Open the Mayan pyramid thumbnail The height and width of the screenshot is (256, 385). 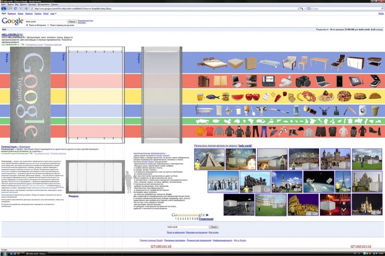210,159
